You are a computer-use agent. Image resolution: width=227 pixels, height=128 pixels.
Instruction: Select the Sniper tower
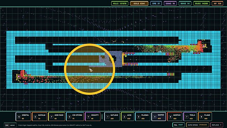159,116
